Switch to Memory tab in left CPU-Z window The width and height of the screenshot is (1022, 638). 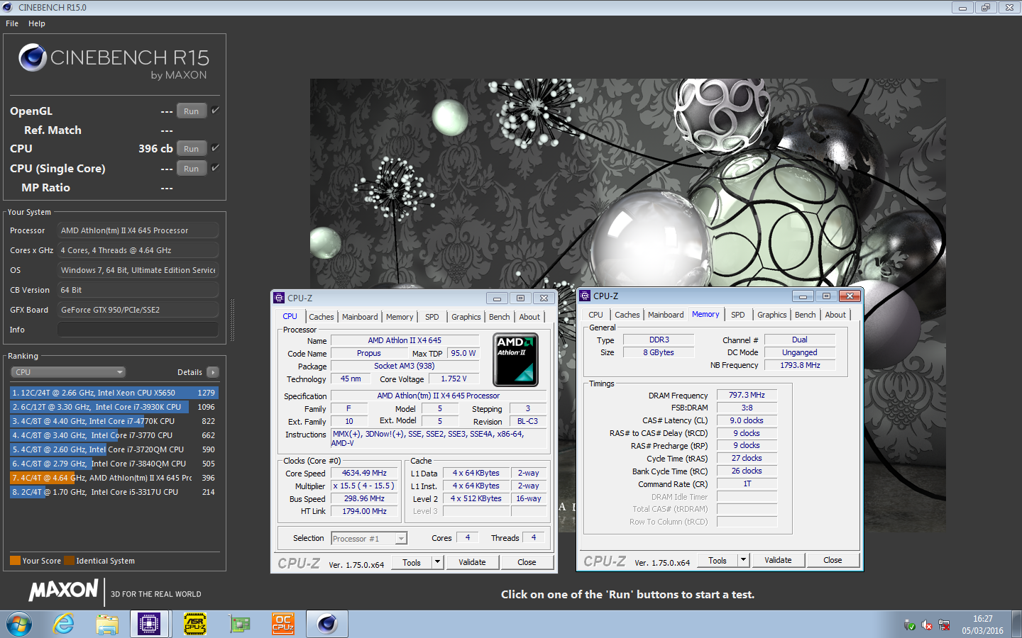(x=400, y=317)
